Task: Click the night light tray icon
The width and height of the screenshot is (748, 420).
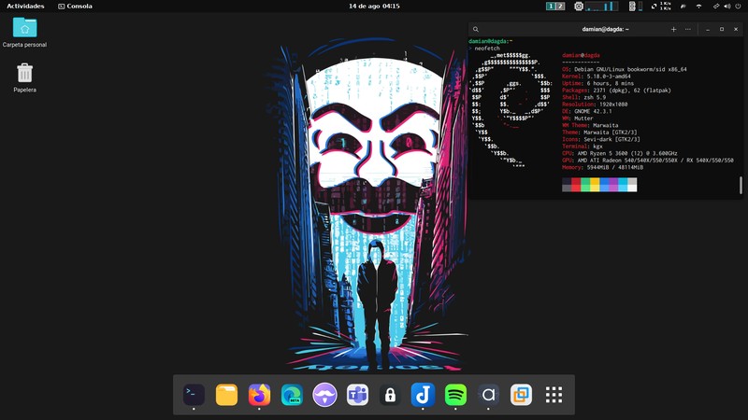Action: [x=683, y=7]
